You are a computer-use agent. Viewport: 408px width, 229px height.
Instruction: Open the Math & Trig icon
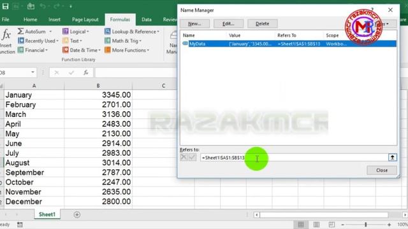click(108, 41)
